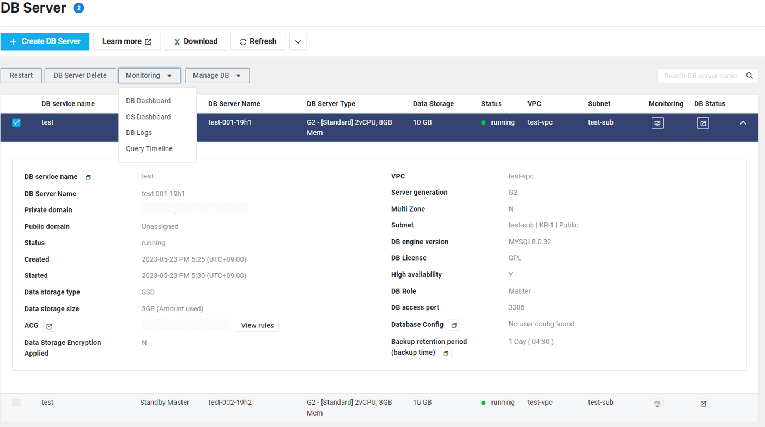The image size is (765, 427).
Task: Uncheck the test-001-19h1 row checkbox
Action: (16, 122)
